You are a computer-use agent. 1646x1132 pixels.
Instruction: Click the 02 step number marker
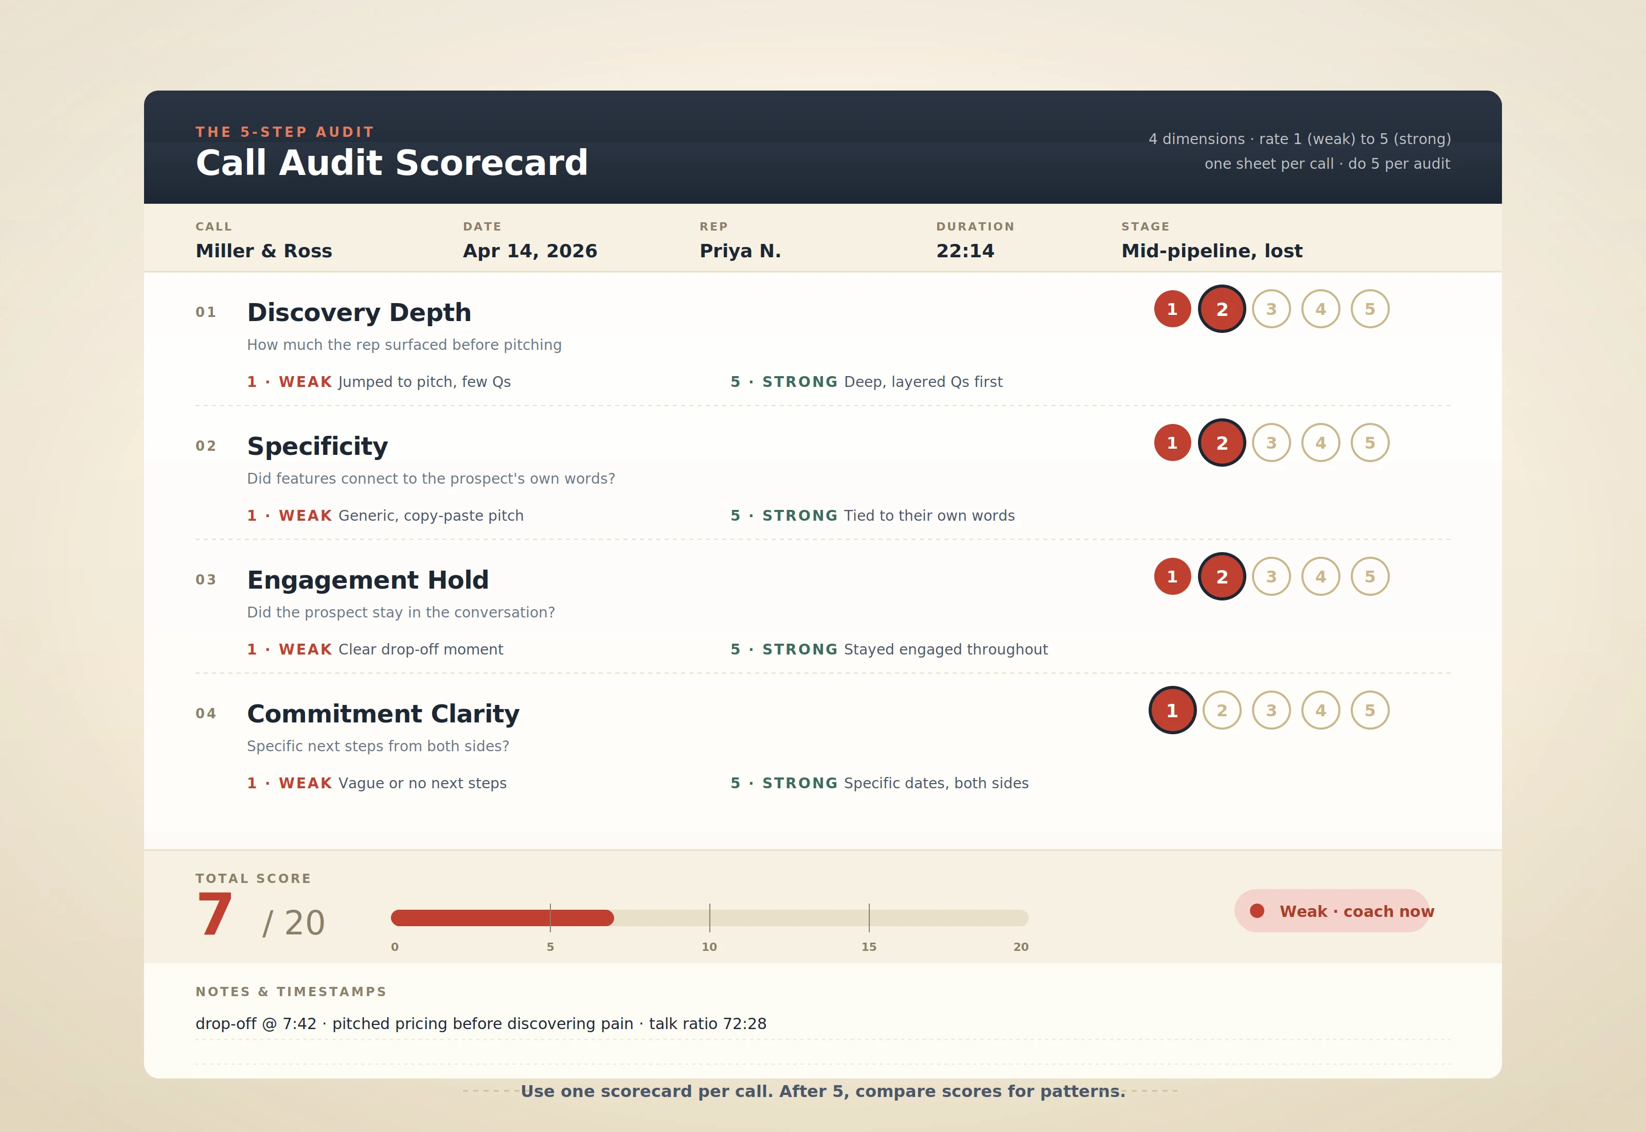pos(206,446)
